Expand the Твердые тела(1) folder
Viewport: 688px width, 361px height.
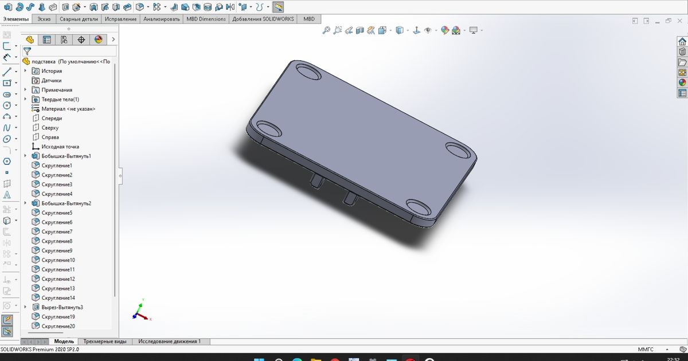click(25, 99)
